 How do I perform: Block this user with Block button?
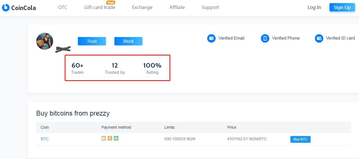click(128, 41)
